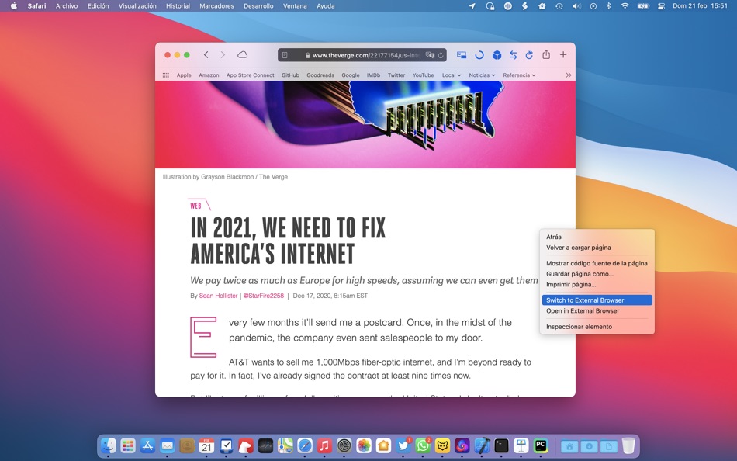The height and width of the screenshot is (461, 737).
Task: Open the GitHub bookmark
Action: 290,75
